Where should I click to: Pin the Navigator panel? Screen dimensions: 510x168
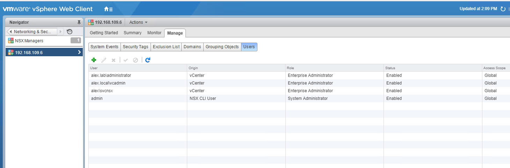[x=79, y=22]
